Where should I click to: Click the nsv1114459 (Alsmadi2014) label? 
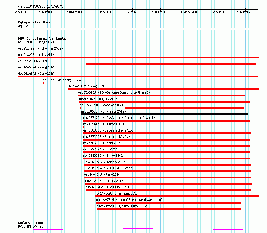coord(105,124)
